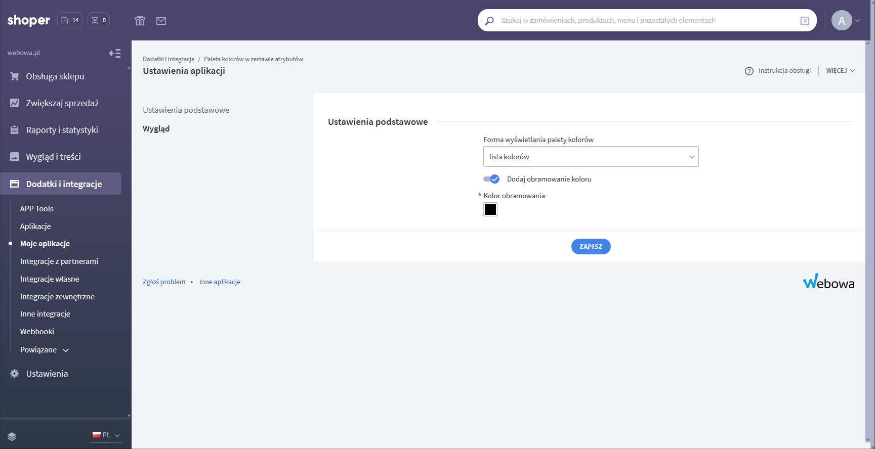Click the user avatar A
The height and width of the screenshot is (449, 875).
click(842, 21)
